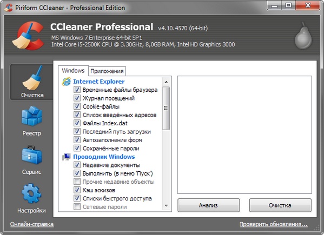Uncheck Автозаполнение форм
This screenshot has height=235, width=324.
[77, 140]
